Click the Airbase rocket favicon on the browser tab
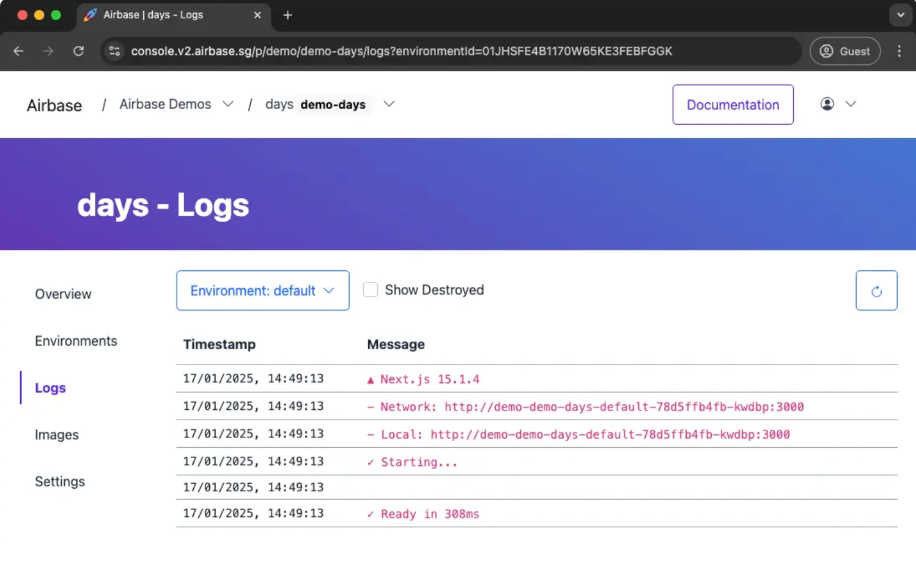Image resolution: width=916 pixels, height=564 pixels. point(89,15)
